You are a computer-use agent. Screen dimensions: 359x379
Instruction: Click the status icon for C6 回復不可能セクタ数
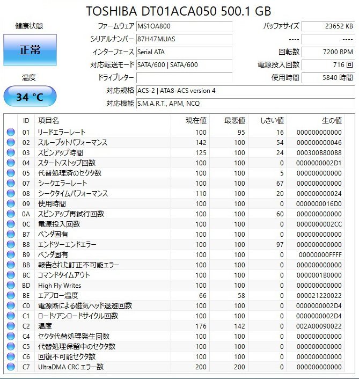[x=11, y=356]
